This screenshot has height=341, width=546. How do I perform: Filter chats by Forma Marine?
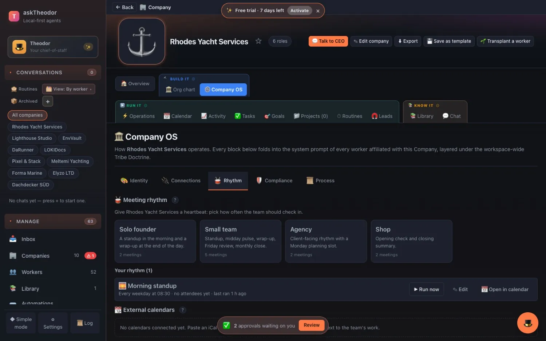click(x=27, y=173)
